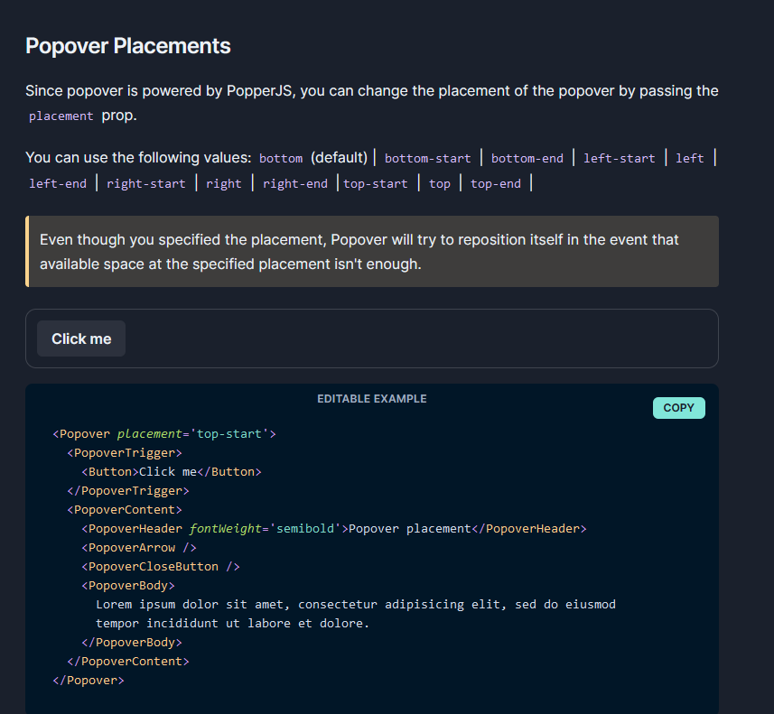Click the left placement value
Viewport: 774px width, 714px height.
[689, 158]
